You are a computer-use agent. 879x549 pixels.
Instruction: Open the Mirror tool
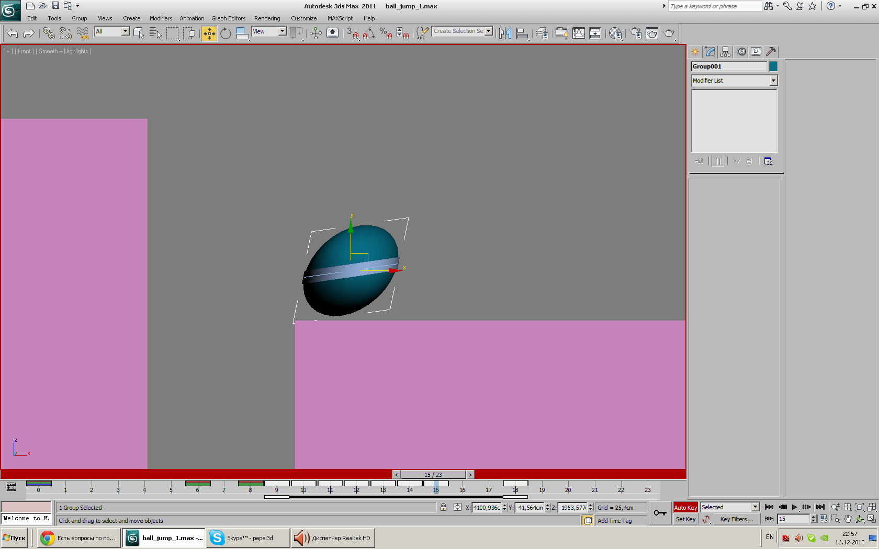[x=505, y=33]
